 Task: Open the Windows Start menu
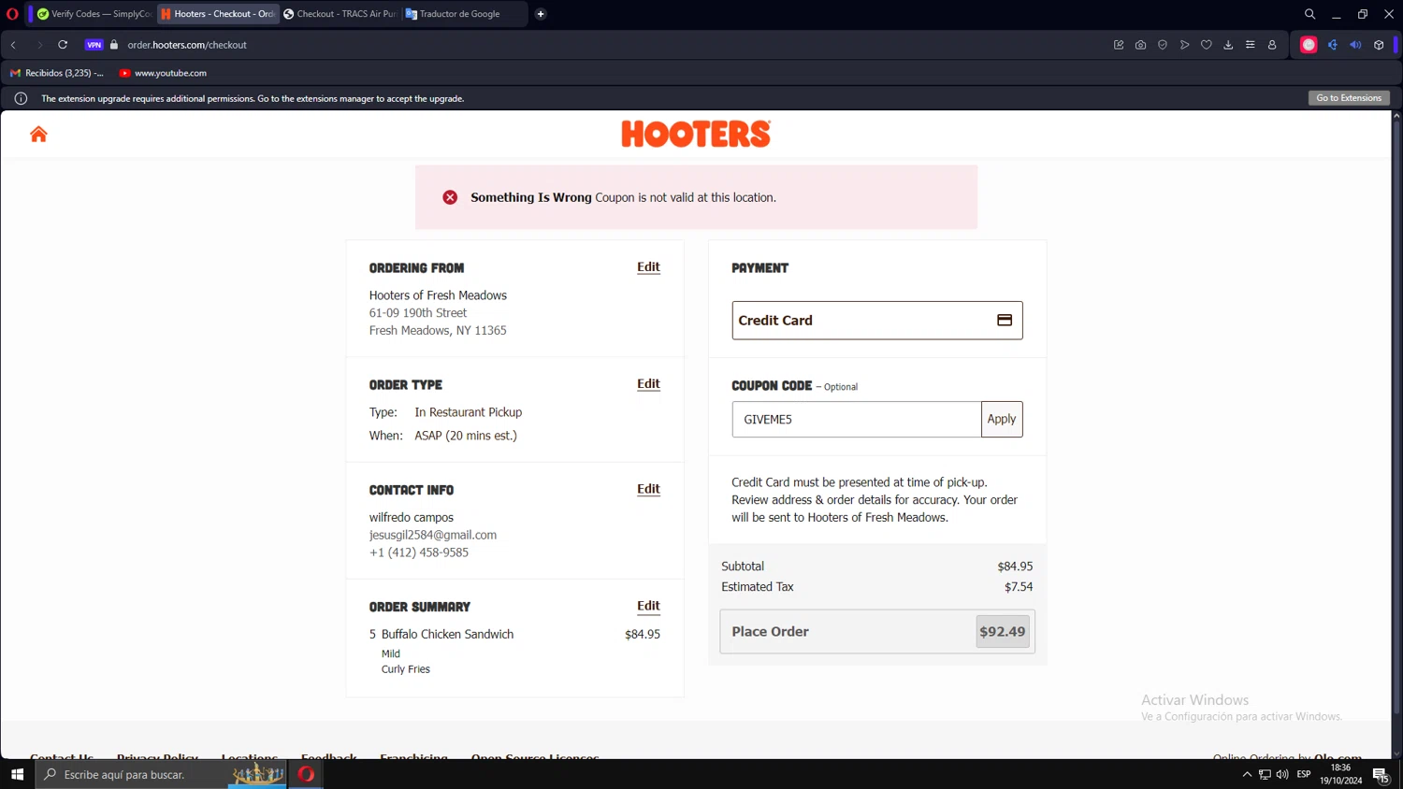point(17,774)
